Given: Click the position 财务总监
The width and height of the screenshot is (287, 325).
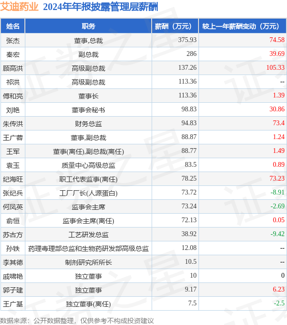Looking at the screenshot, I should coord(88,124).
